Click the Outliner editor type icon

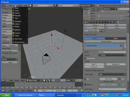click(x=86, y=9)
